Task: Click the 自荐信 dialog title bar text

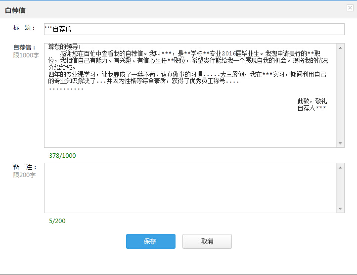Action: pos(15,8)
